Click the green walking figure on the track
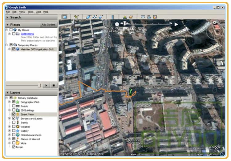The height and width of the screenshot is (161, 231). coord(131,92)
